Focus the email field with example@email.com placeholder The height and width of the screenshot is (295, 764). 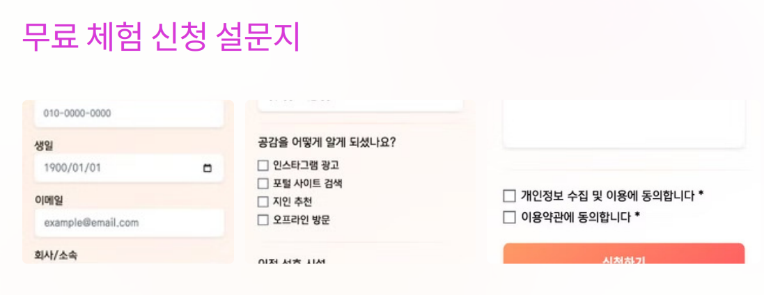tap(129, 223)
